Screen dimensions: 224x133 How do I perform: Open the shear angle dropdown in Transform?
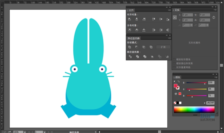pyautogui.click(x=207, y=25)
